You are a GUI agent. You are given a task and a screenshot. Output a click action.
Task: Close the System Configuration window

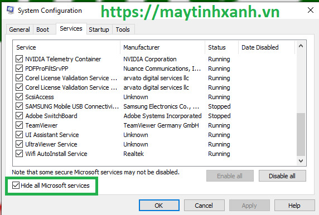pos(311,10)
